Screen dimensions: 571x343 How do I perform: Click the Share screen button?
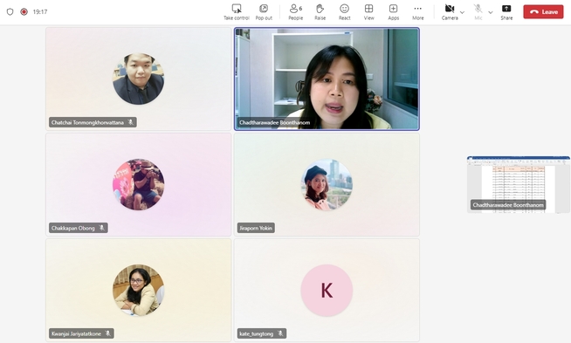coord(506,11)
